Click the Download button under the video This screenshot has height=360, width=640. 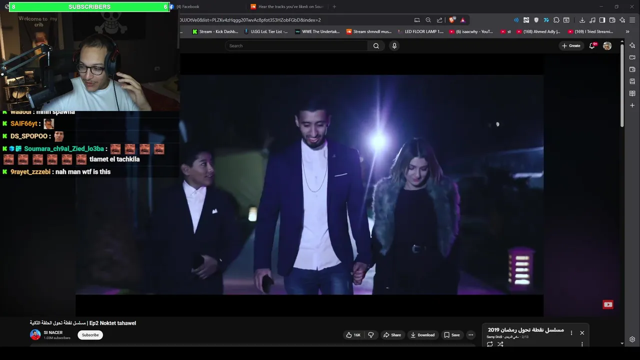[x=423, y=335]
